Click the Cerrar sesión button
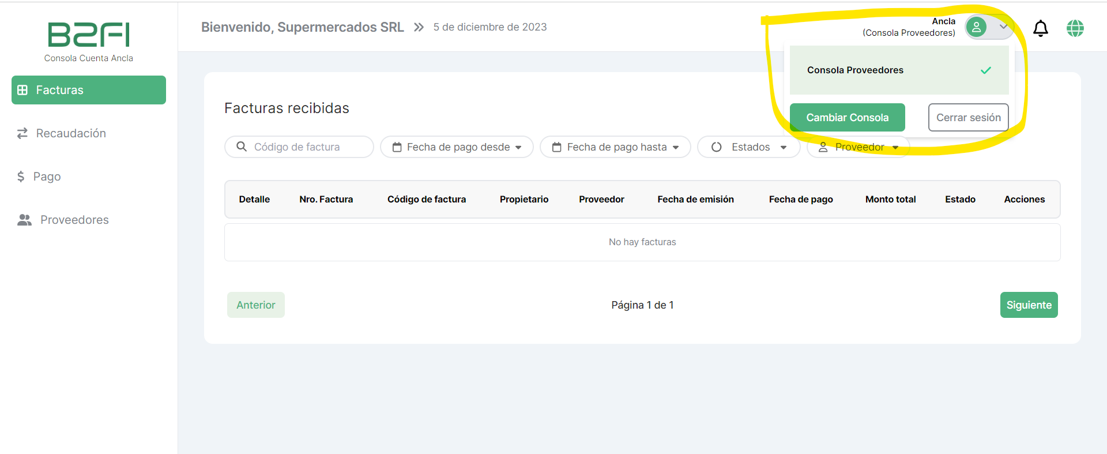Screen dimensions: 1107x454 tap(968, 118)
